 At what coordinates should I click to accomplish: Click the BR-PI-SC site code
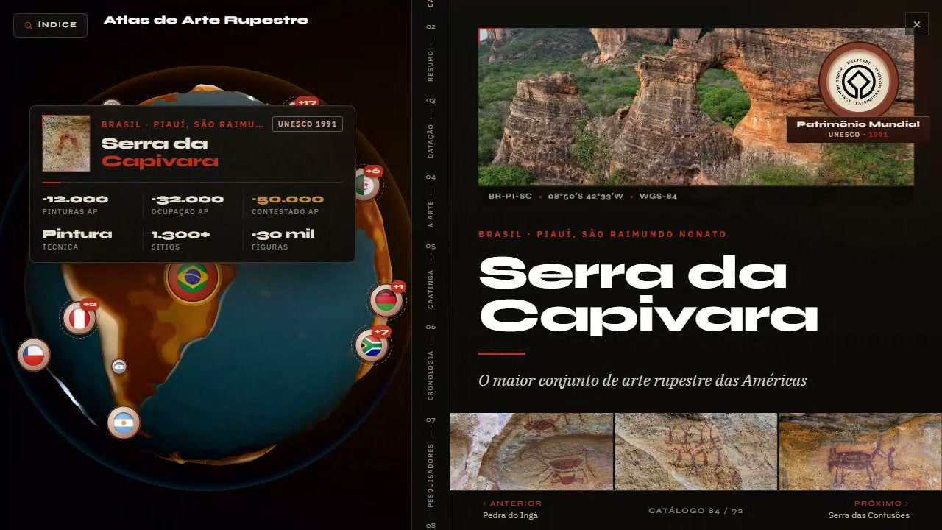[x=511, y=197]
